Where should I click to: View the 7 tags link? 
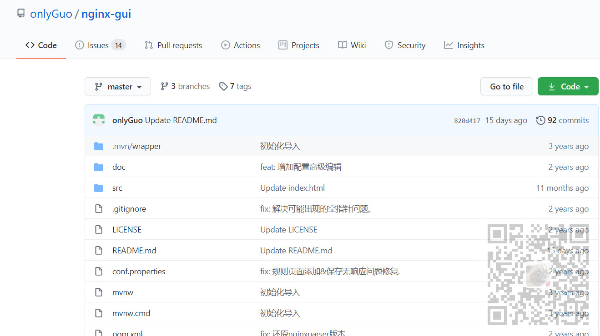pyautogui.click(x=235, y=86)
